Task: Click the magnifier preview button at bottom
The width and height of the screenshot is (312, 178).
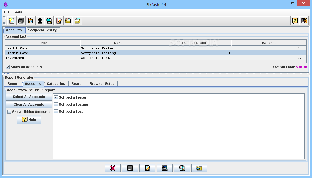Action: (182, 168)
